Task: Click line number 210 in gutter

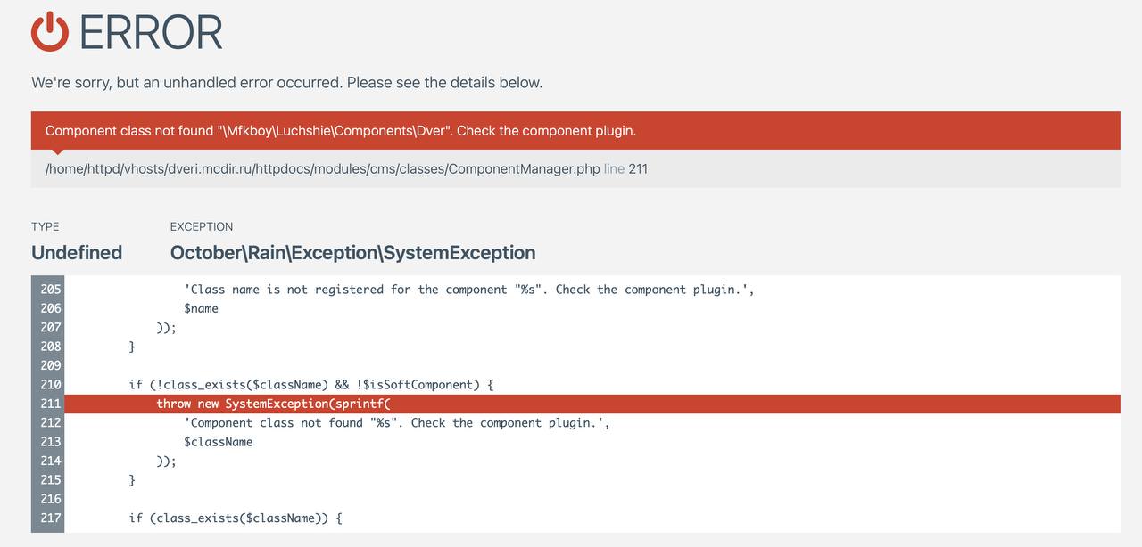Action: [51, 385]
